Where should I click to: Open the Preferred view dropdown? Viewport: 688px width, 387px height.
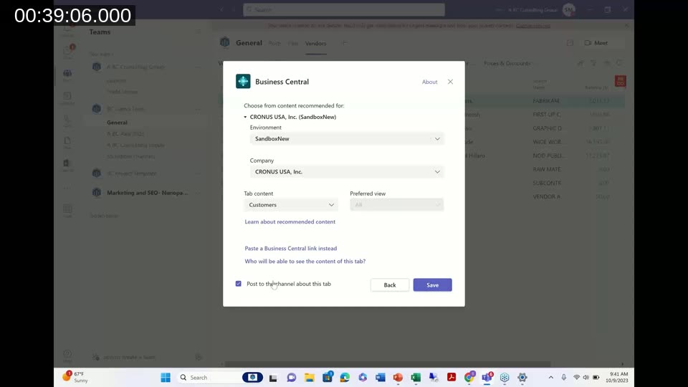tap(396, 205)
